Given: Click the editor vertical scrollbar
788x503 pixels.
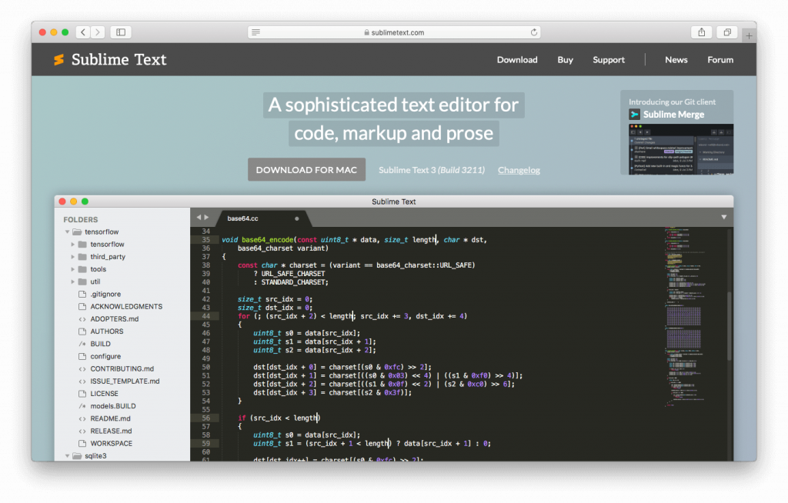Looking at the screenshot, I should click(x=730, y=325).
